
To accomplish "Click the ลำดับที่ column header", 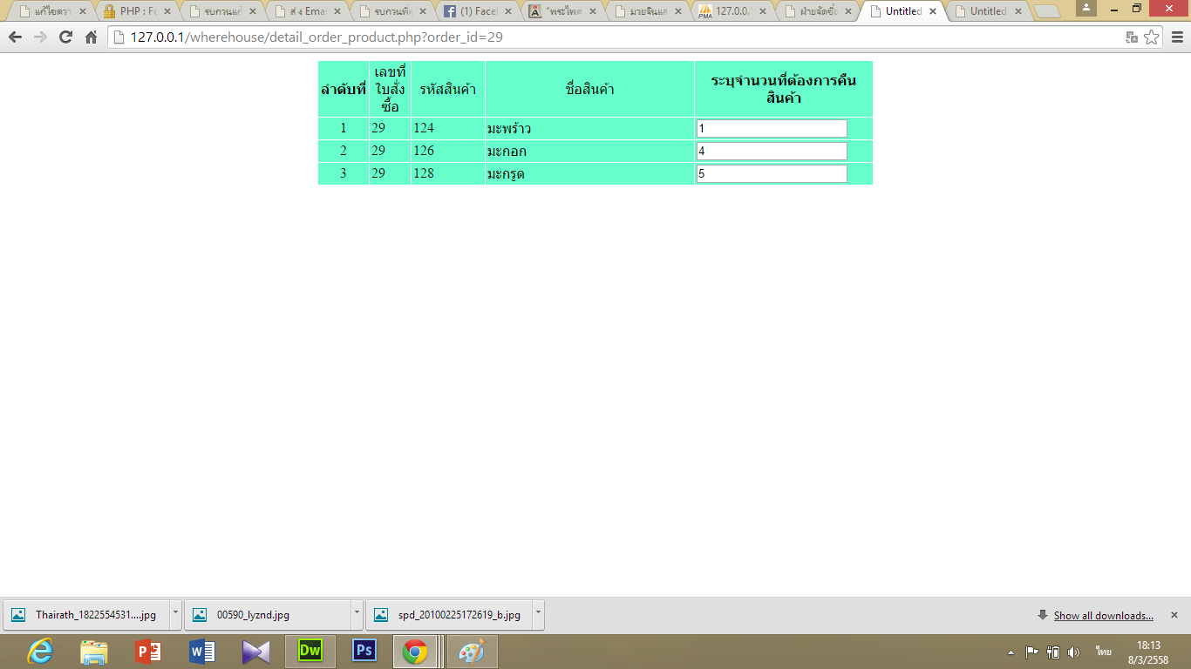I will point(344,89).
